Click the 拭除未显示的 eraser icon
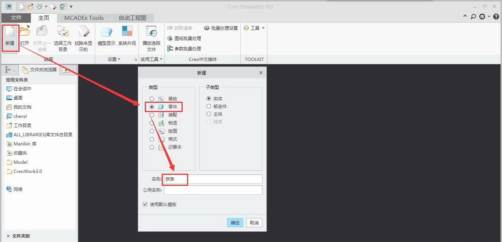Viewport: 502px width, 242px height. (83, 32)
